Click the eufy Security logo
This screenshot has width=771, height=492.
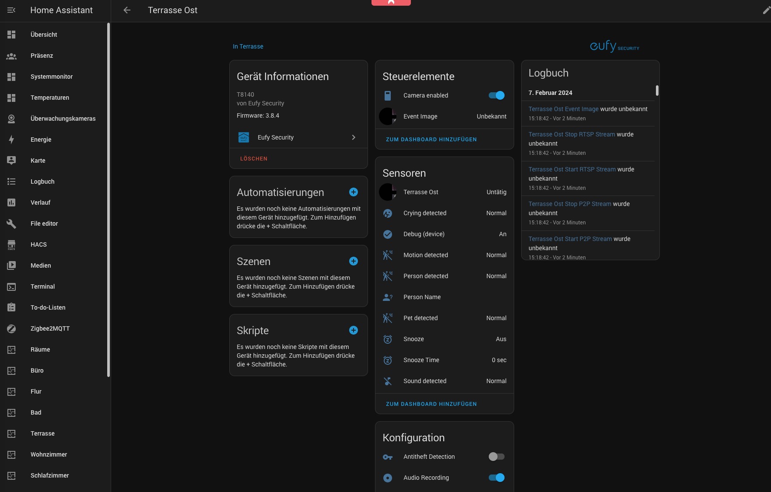coord(614,46)
